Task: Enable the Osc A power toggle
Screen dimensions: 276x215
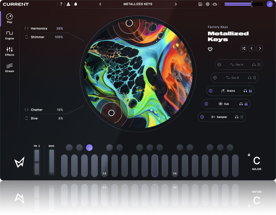Action: 219,65
